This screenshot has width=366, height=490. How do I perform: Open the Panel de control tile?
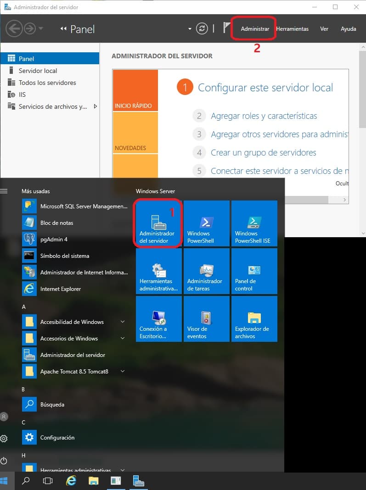(x=254, y=271)
